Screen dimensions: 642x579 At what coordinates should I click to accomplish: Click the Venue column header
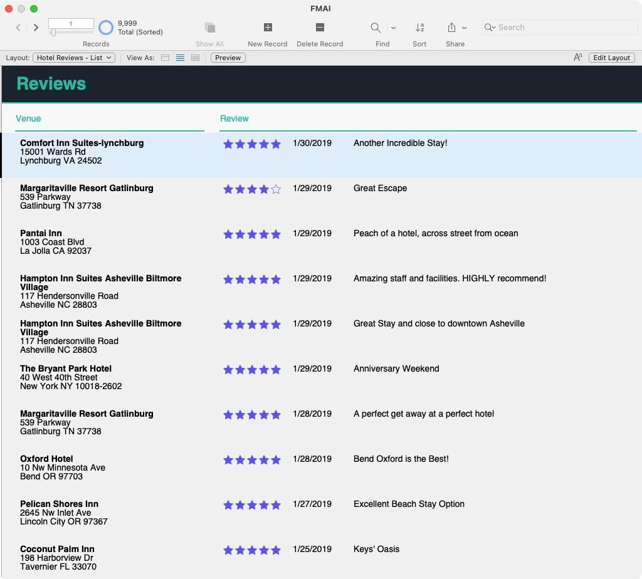(28, 118)
